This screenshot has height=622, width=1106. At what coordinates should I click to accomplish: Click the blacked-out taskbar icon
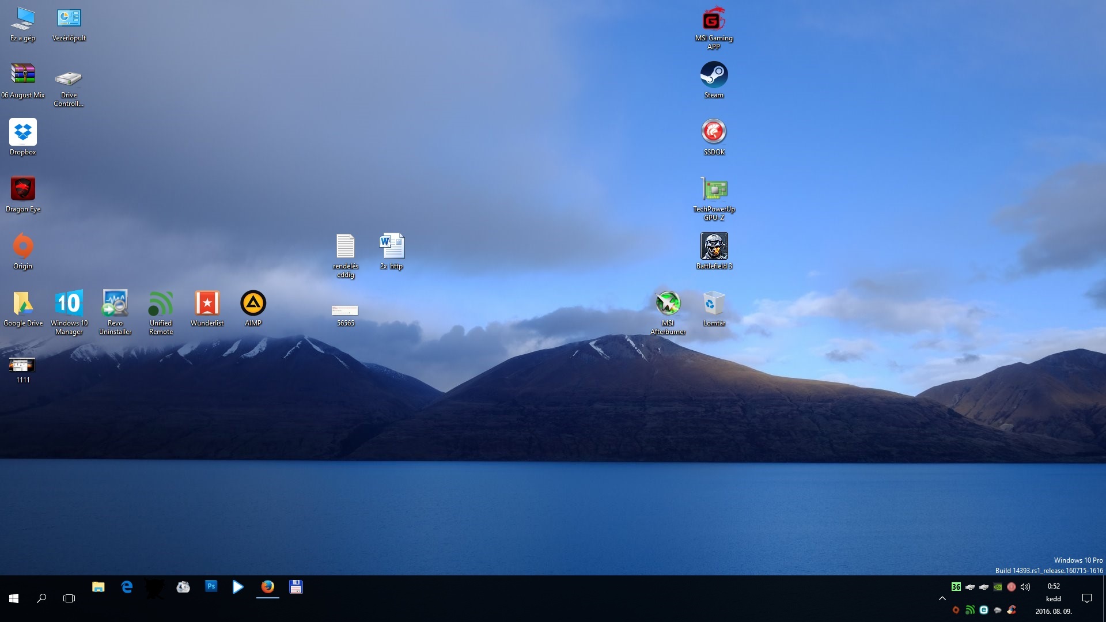[155, 589]
